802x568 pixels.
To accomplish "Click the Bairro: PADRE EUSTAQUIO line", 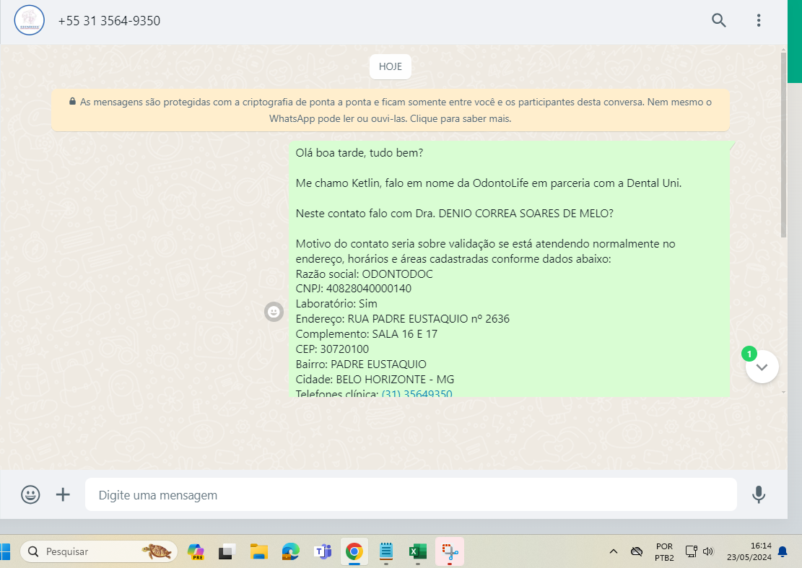I will point(361,364).
